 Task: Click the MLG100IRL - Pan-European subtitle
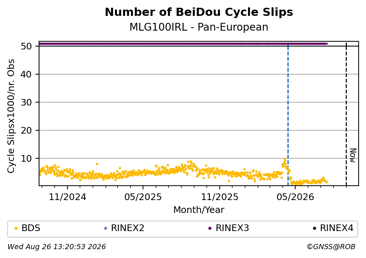pyautogui.click(x=199, y=27)
